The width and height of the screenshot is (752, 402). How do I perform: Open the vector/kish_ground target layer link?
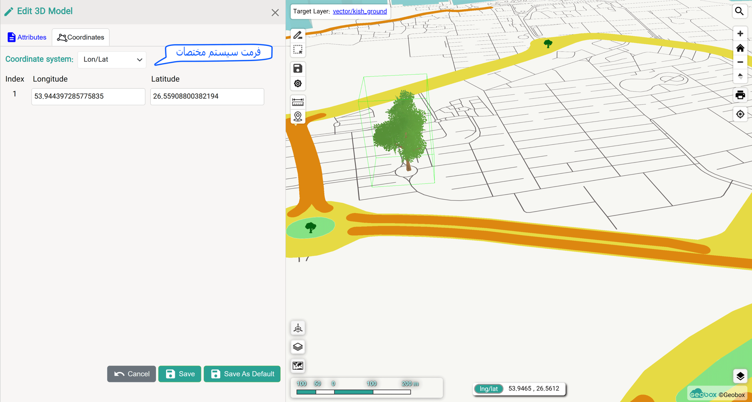coord(360,11)
